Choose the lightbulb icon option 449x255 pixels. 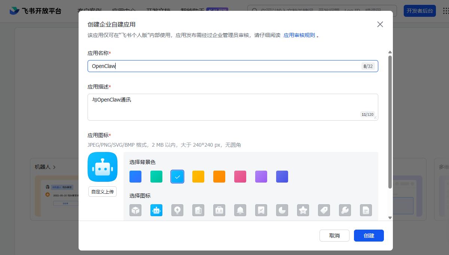(x=177, y=210)
